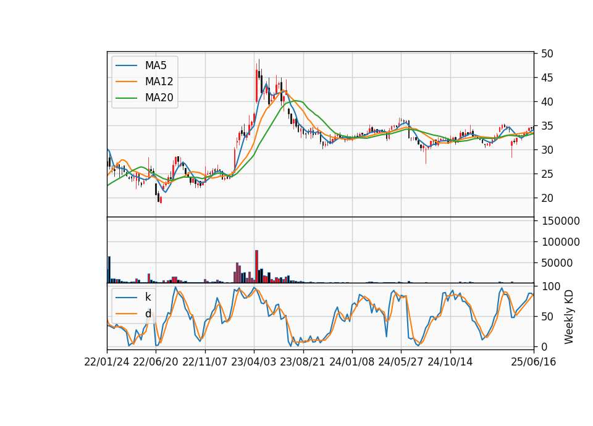Click the MA12 legend label
This screenshot has height=426, width=593.
pos(159,81)
